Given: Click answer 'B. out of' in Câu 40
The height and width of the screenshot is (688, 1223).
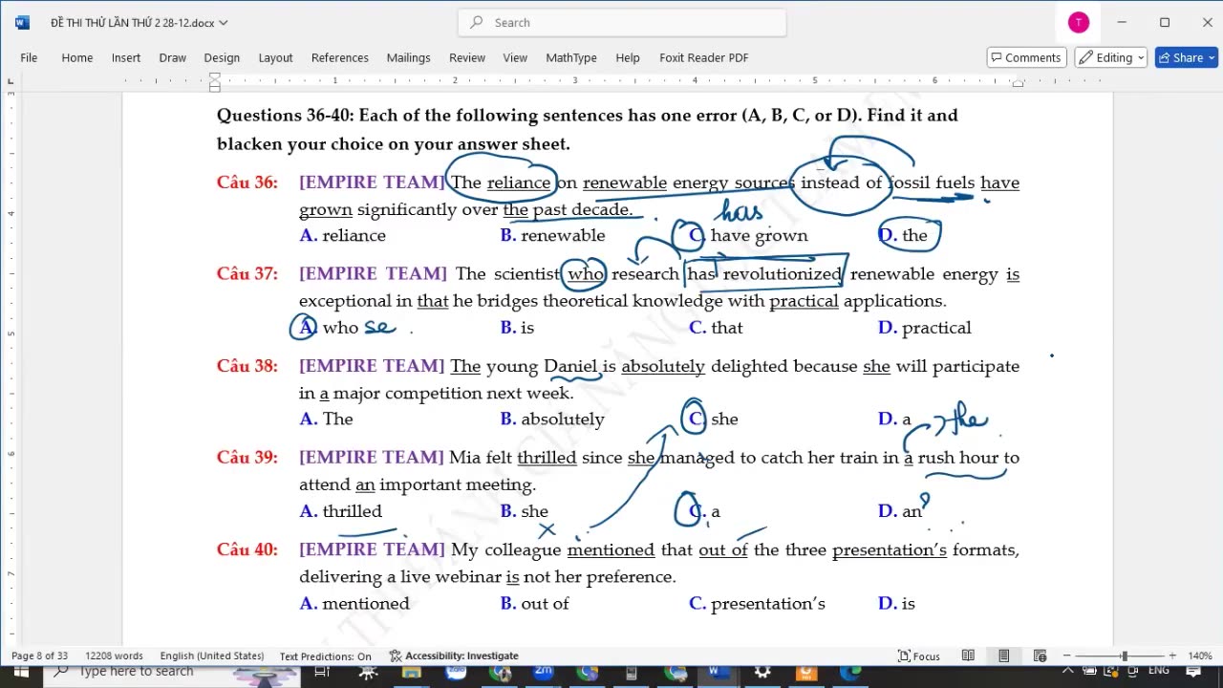Looking at the screenshot, I should 534,604.
